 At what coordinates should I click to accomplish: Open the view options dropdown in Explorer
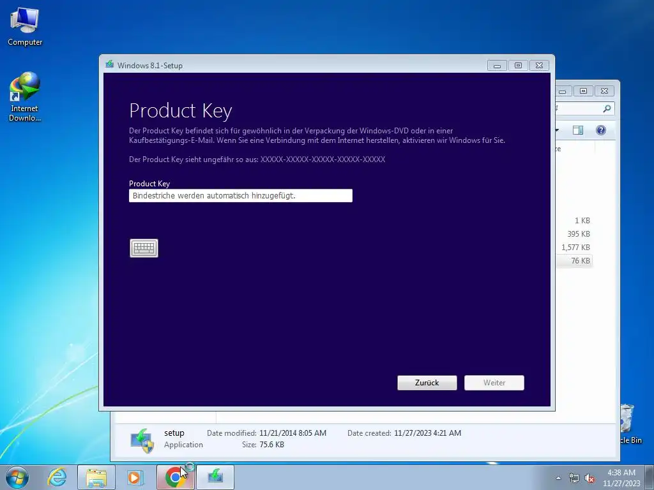(x=558, y=130)
